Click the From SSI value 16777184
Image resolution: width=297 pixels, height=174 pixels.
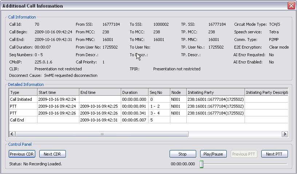coord(111,24)
